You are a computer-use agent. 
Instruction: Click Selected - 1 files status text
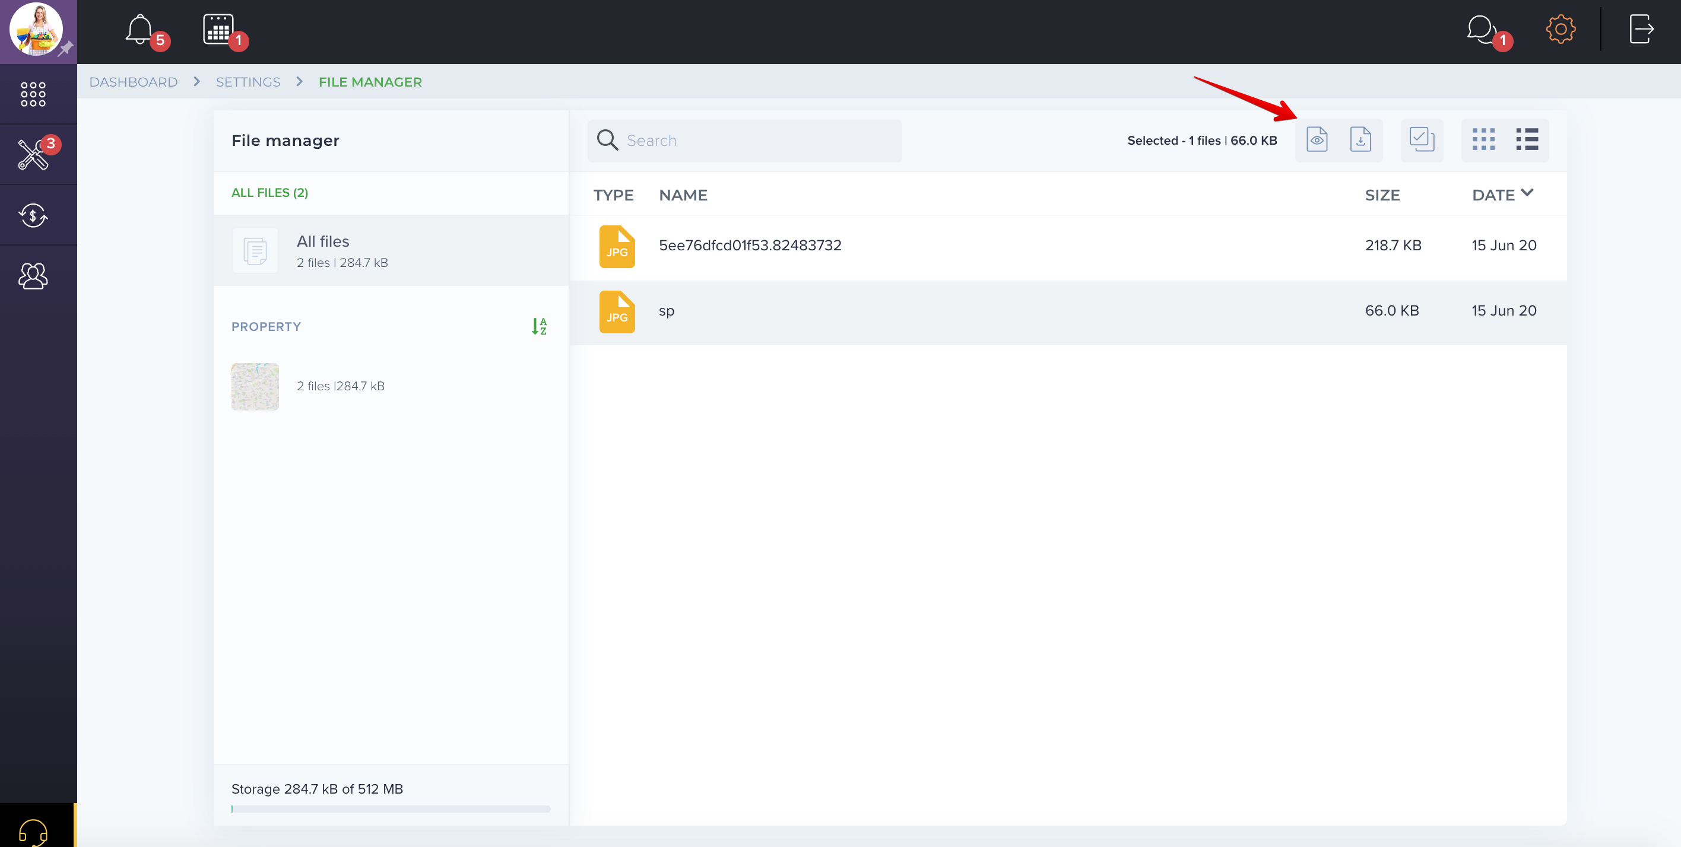point(1201,140)
